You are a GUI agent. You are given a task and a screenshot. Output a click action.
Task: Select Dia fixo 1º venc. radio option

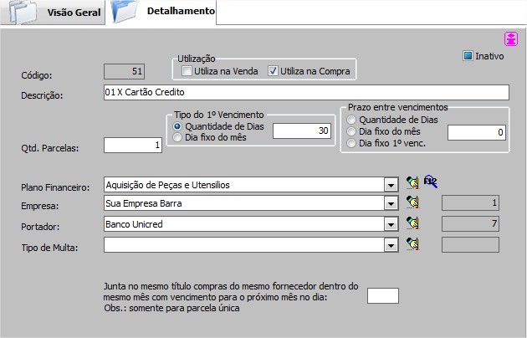(x=351, y=143)
